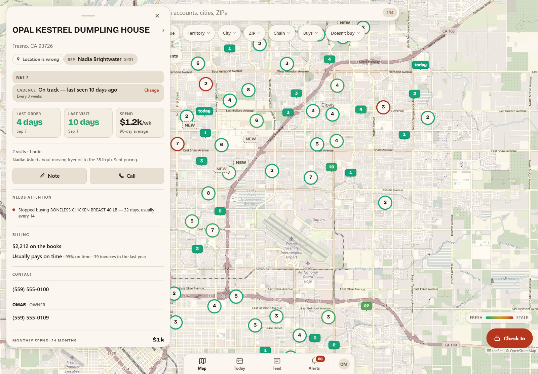Dial Omar's number (559) 555-0109
Image resolution: width=538 pixels, height=374 pixels.
click(x=31, y=318)
